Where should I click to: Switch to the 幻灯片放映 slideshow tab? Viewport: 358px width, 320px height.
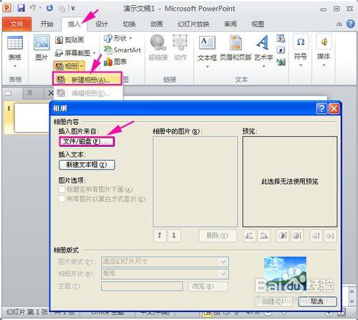click(193, 24)
